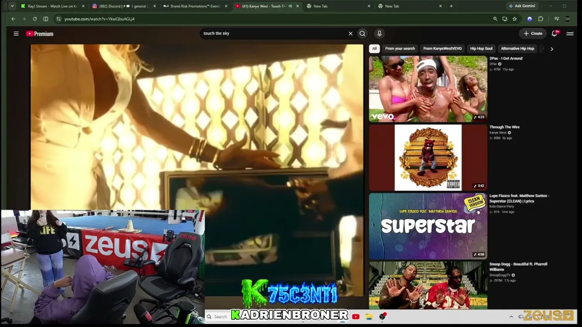Click the YouTube search magnifier button

click(362, 33)
